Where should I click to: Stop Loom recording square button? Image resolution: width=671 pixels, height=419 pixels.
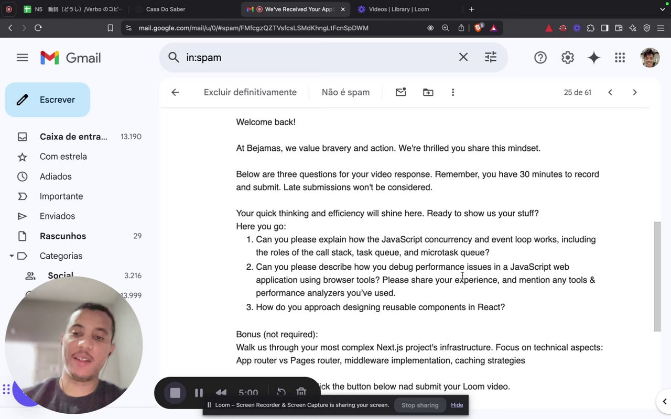[x=175, y=393]
